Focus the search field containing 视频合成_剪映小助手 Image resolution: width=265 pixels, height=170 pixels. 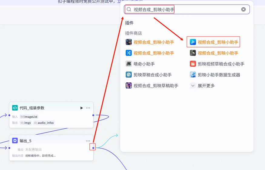tap(187, 9)
